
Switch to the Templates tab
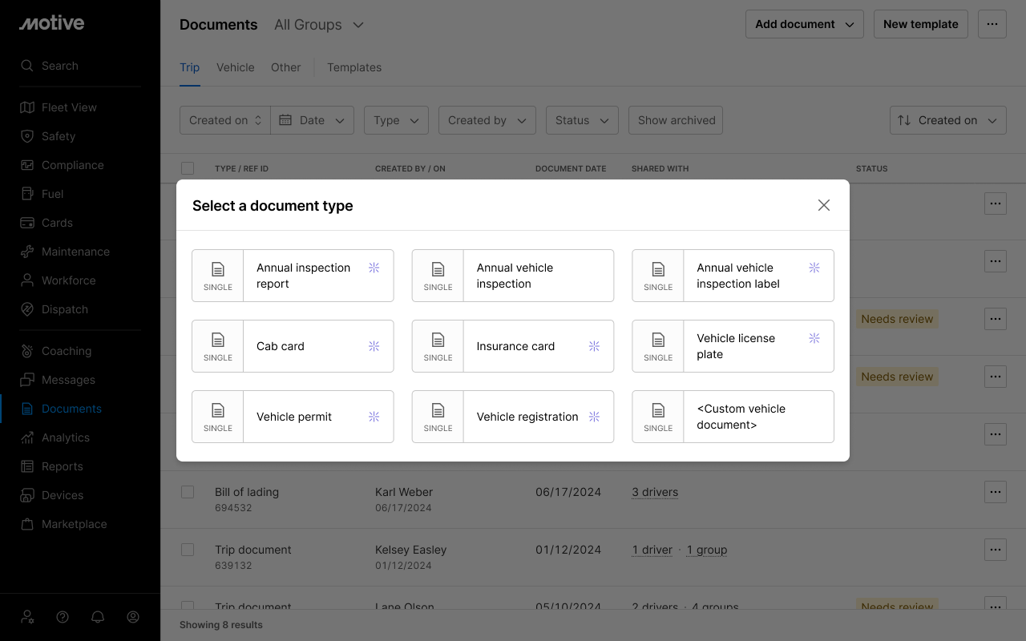click(353, 67)
